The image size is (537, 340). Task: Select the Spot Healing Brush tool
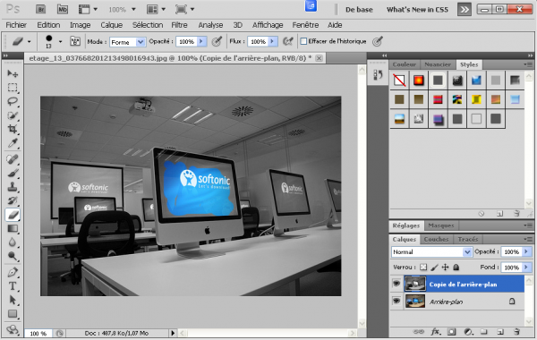pyautogui.click(x=13, y=159)
